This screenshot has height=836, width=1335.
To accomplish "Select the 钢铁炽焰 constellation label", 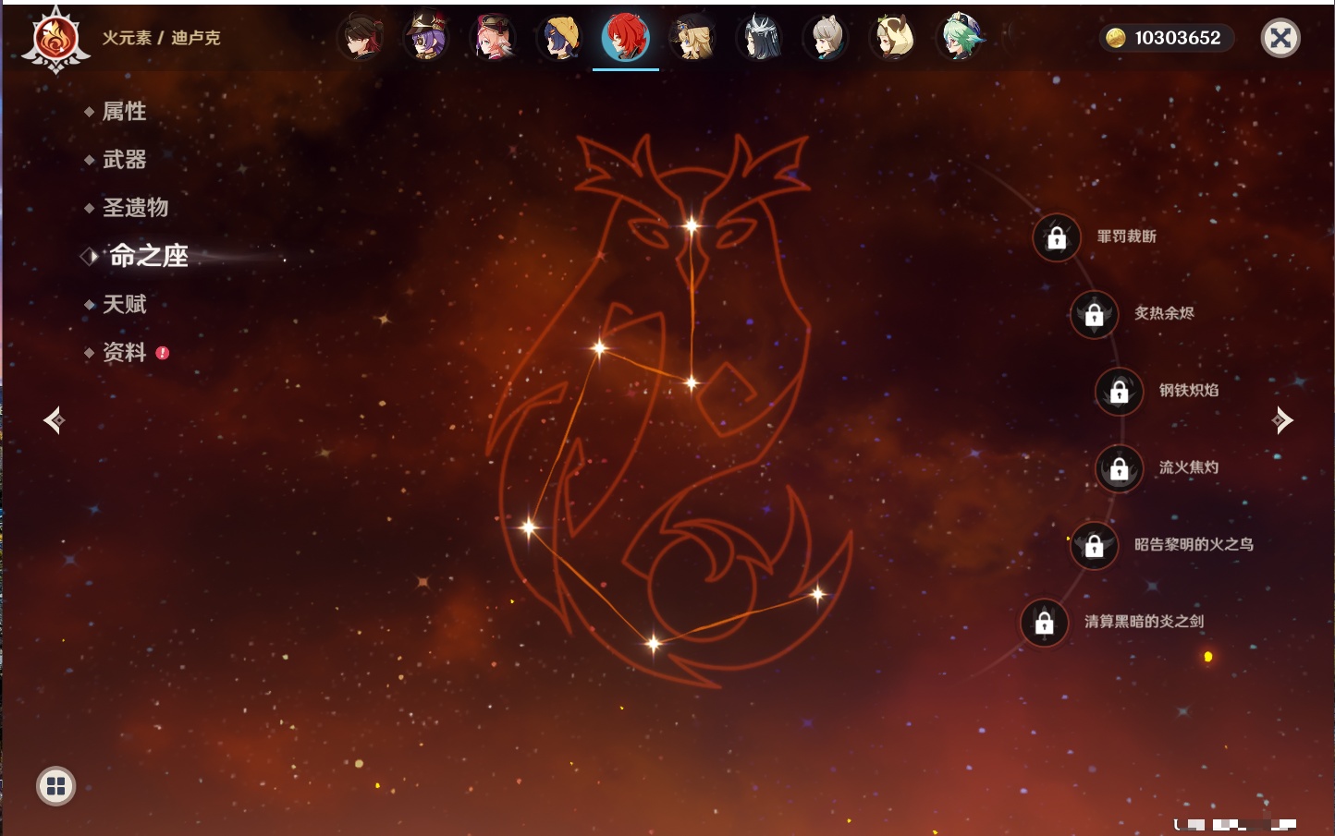I will pos(1189,390).
